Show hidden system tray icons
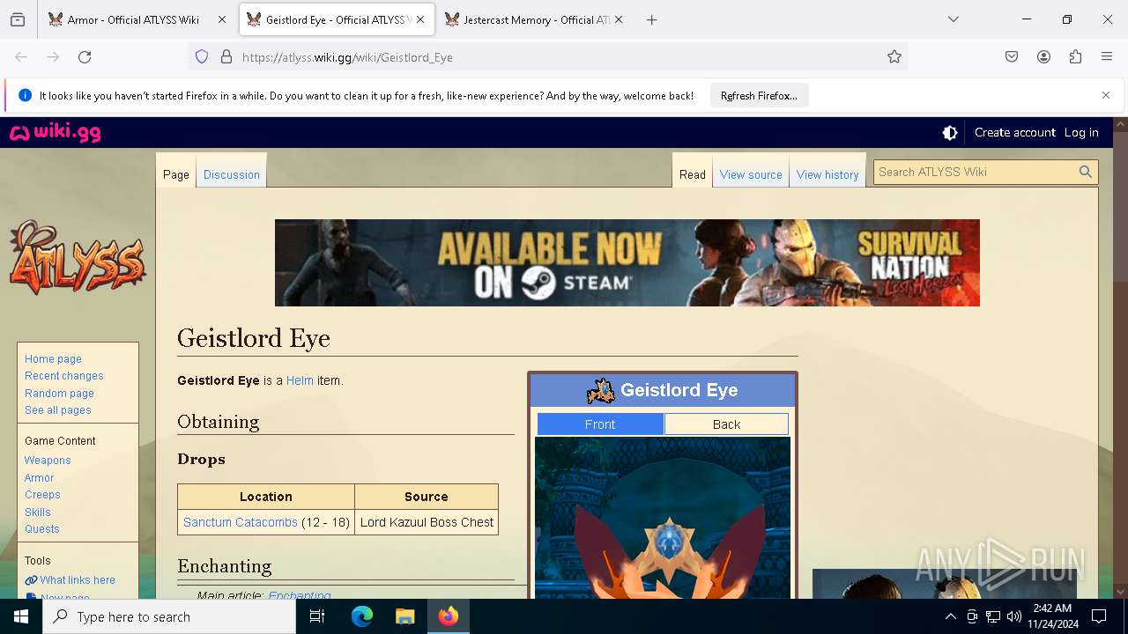The height and width of the screenshot is (634, 1128). point(950,616)
